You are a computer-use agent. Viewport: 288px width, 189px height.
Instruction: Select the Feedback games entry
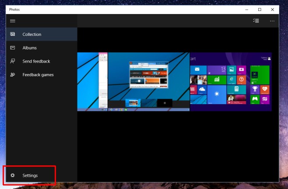pyautogui.click(x=38, y=75)
